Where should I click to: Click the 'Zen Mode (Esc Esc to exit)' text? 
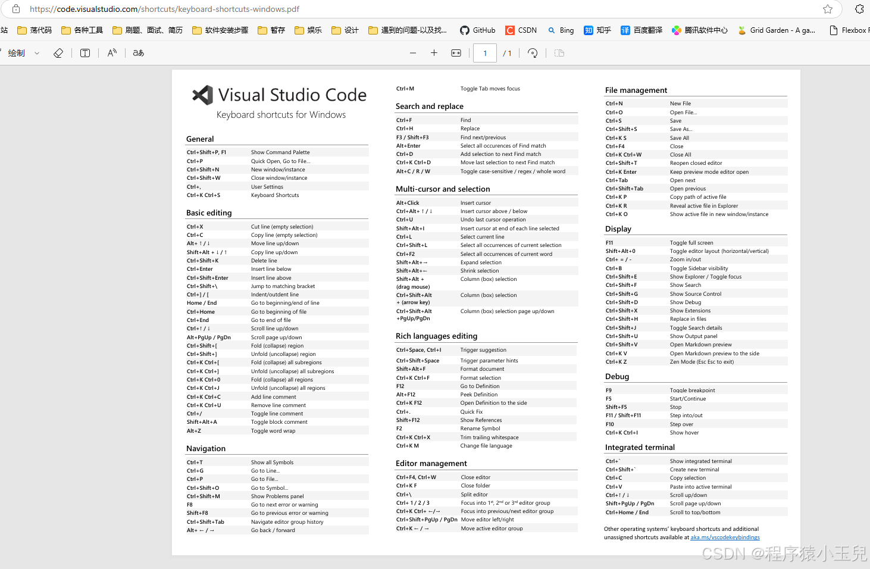(x=702, y=362)
